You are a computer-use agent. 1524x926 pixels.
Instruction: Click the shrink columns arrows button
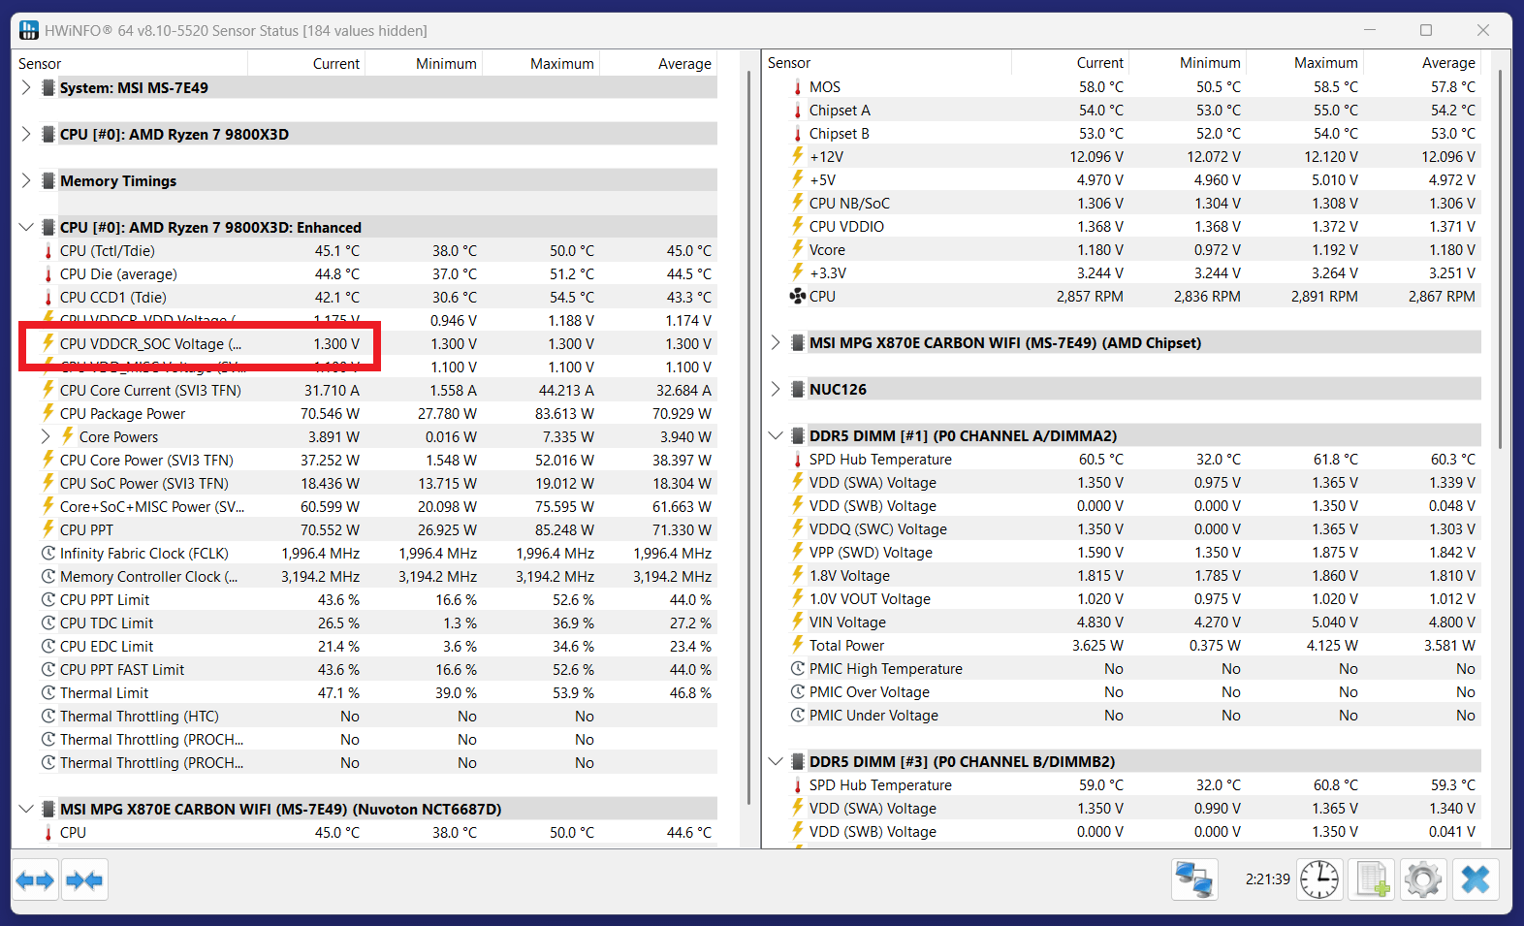tap(84, 880)
